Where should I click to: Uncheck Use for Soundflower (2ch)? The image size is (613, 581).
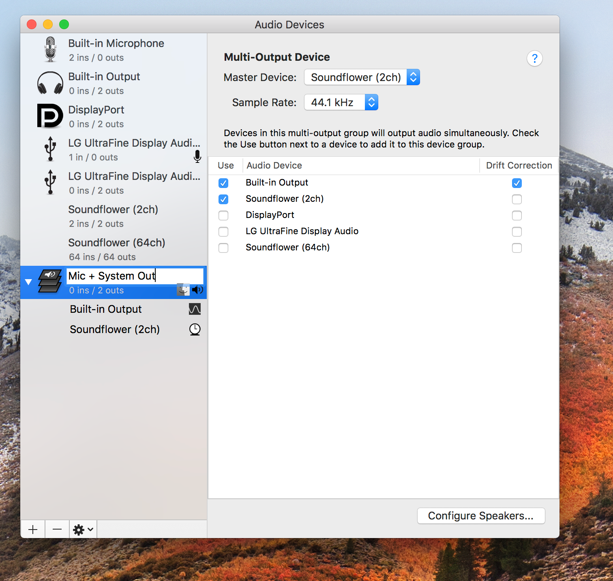point(223,199)
